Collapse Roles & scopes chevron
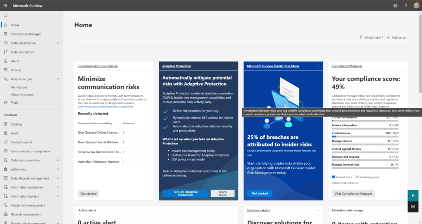422x224 pixels. point(58,79)
